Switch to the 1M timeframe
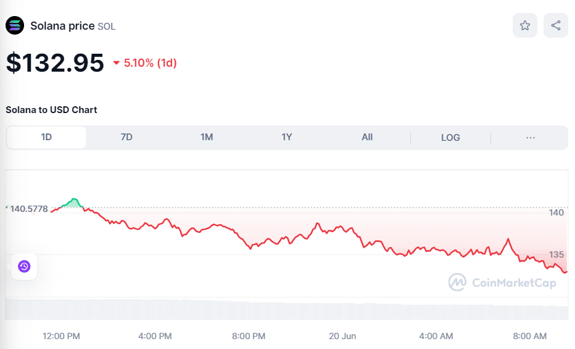Screen dimensions: 575x349 click(207, 137)
